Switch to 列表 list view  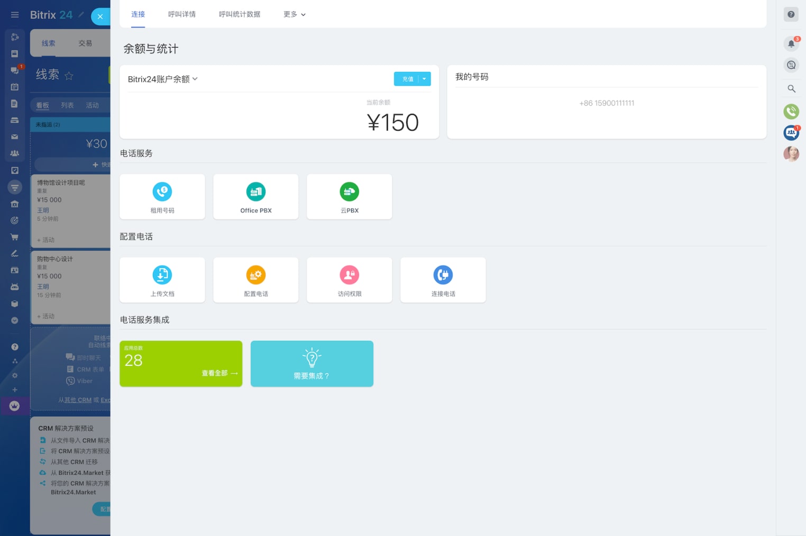[x=67, y=105]
